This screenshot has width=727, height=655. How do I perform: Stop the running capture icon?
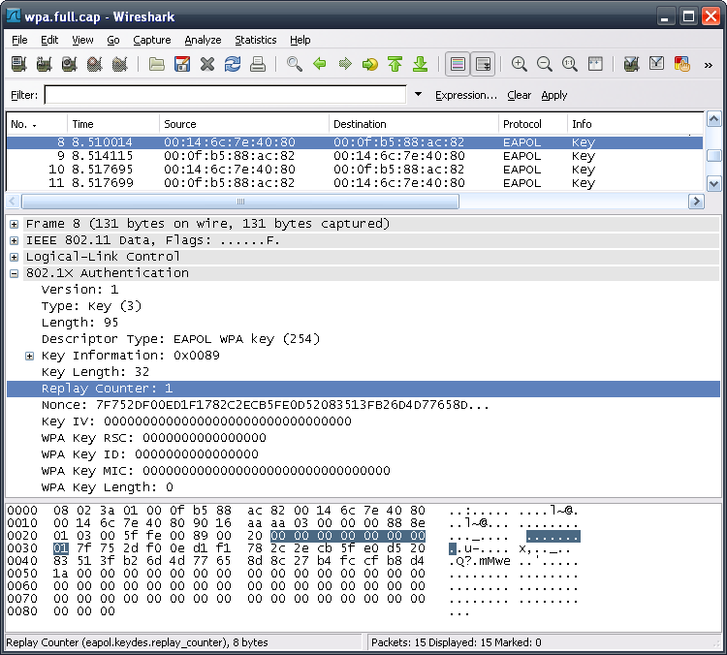95,64
